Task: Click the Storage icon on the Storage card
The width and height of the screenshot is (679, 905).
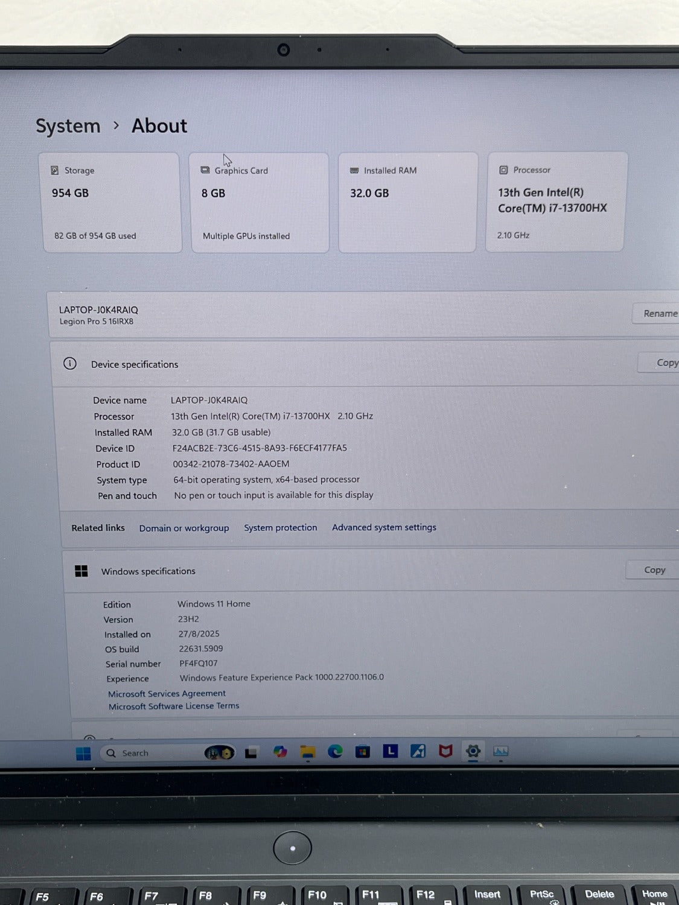Action: pos(54,170)
